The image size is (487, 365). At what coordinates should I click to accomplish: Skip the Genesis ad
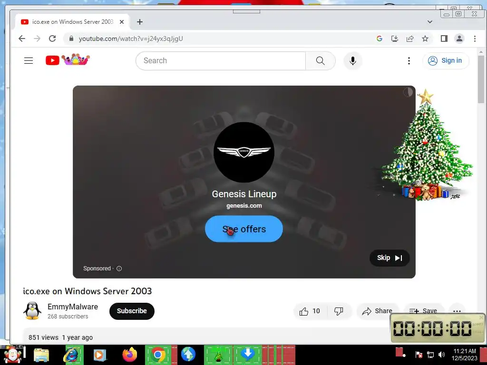390,258
